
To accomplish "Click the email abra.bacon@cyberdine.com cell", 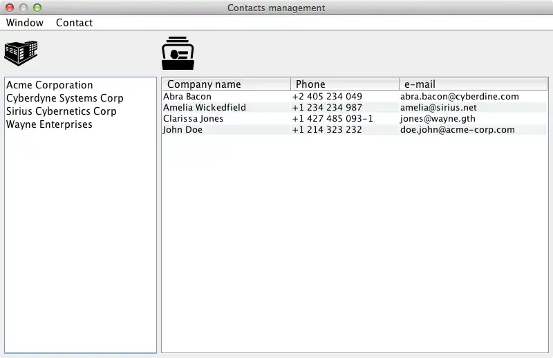I will pos(460,97).
